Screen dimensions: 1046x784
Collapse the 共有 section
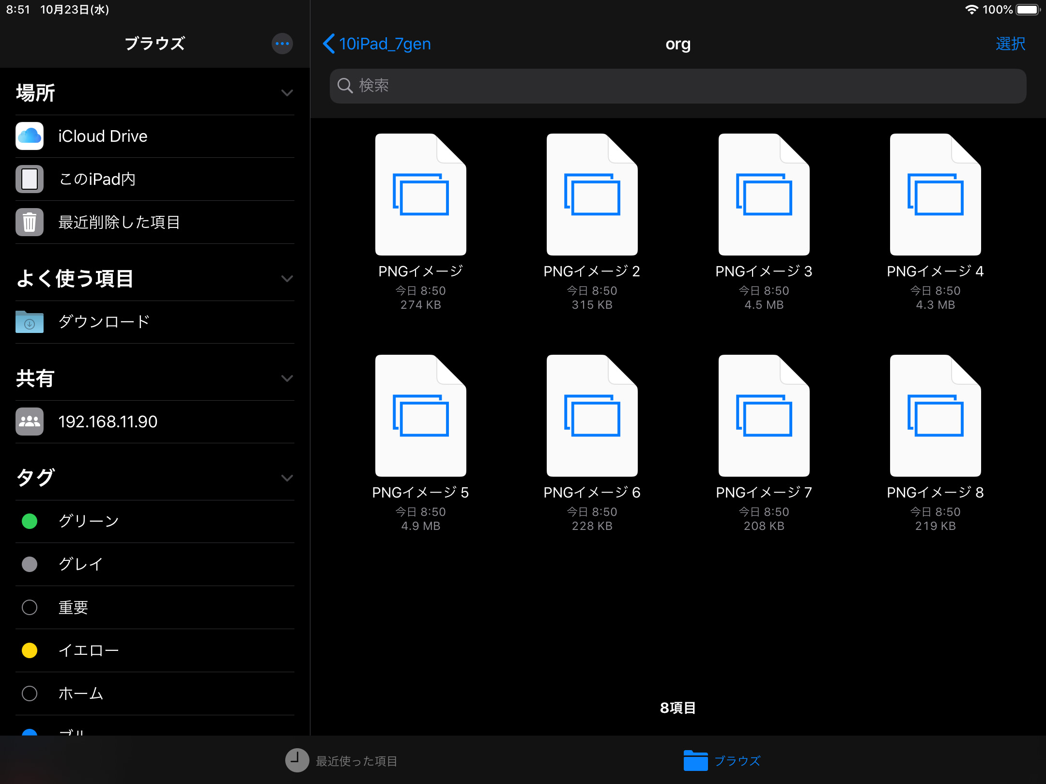pyautogui.click(x=287, y=378)
